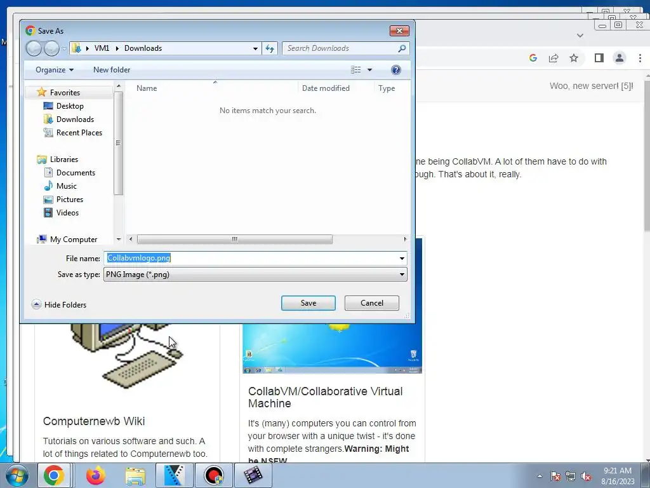Image resolution: width=650 pixels, height=488 pixels.
Task: Edit the File name text field
Action: tap(250, 258)
